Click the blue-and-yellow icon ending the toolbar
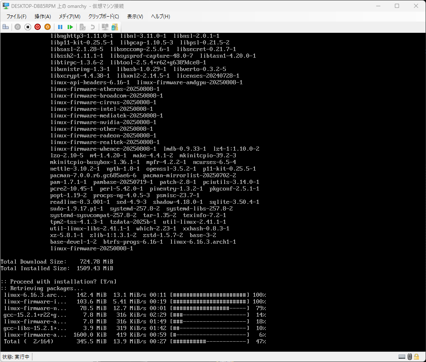Screen dimensions: 426x362 click(115, 27)
